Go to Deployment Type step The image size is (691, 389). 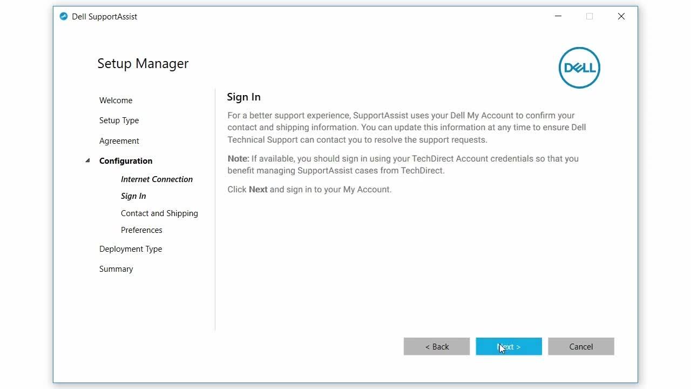click(x=131, y=249)
